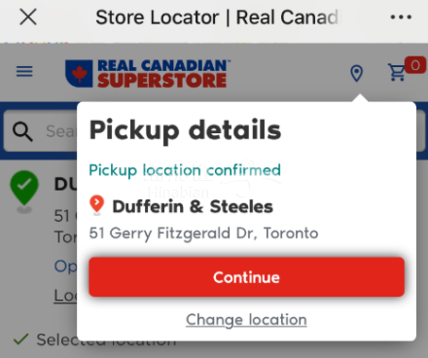
Task: Click the 51 Gerry Fitzgerald Dr address
Action: (x=203, y=233)
